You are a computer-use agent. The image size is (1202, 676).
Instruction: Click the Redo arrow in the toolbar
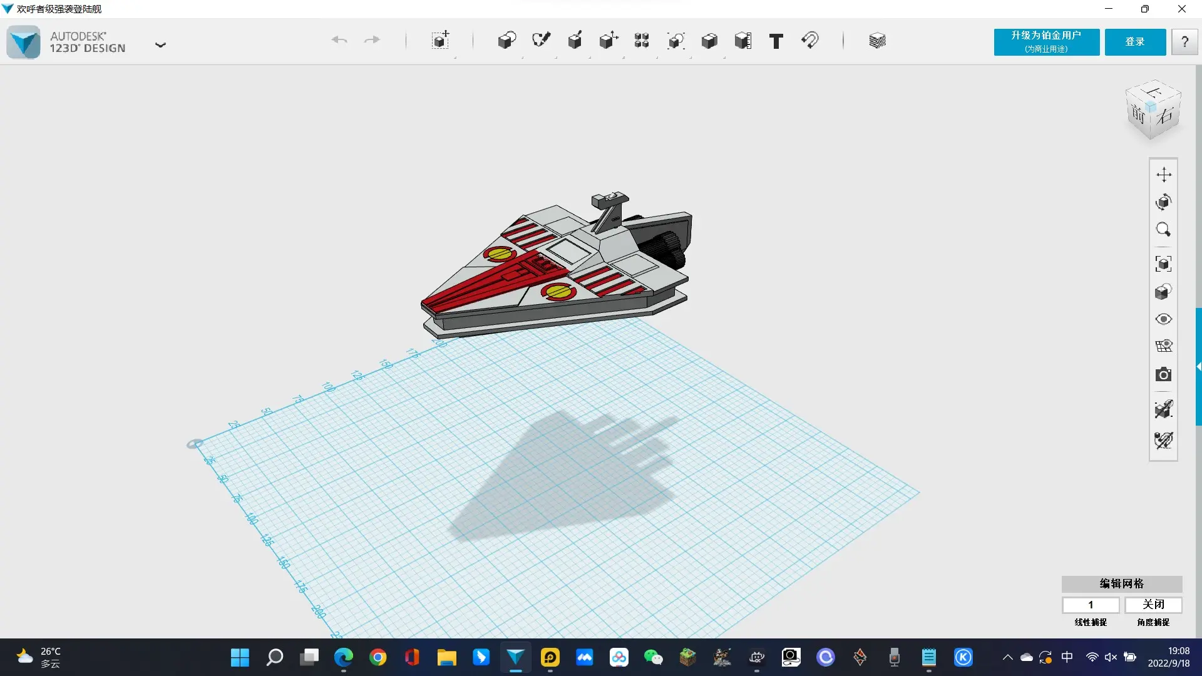[x=372, y=41]
